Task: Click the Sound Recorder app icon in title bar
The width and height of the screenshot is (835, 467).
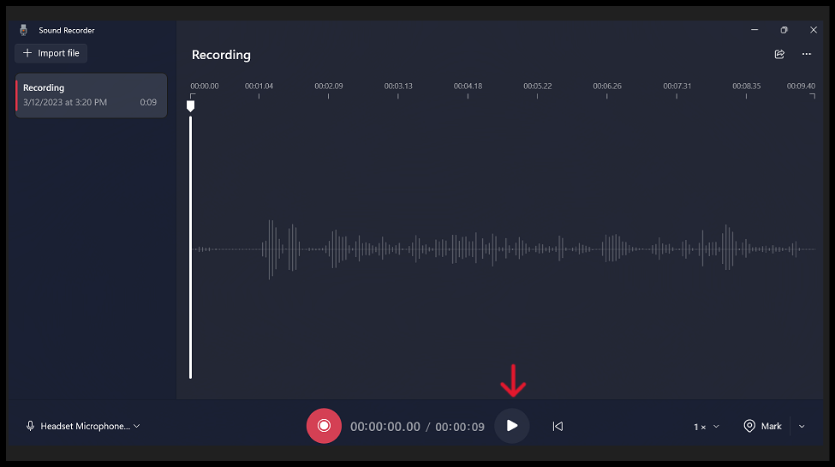Action: (23, 30)
